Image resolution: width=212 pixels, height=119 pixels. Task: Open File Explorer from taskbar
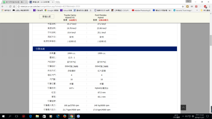[x=37, y=116]
